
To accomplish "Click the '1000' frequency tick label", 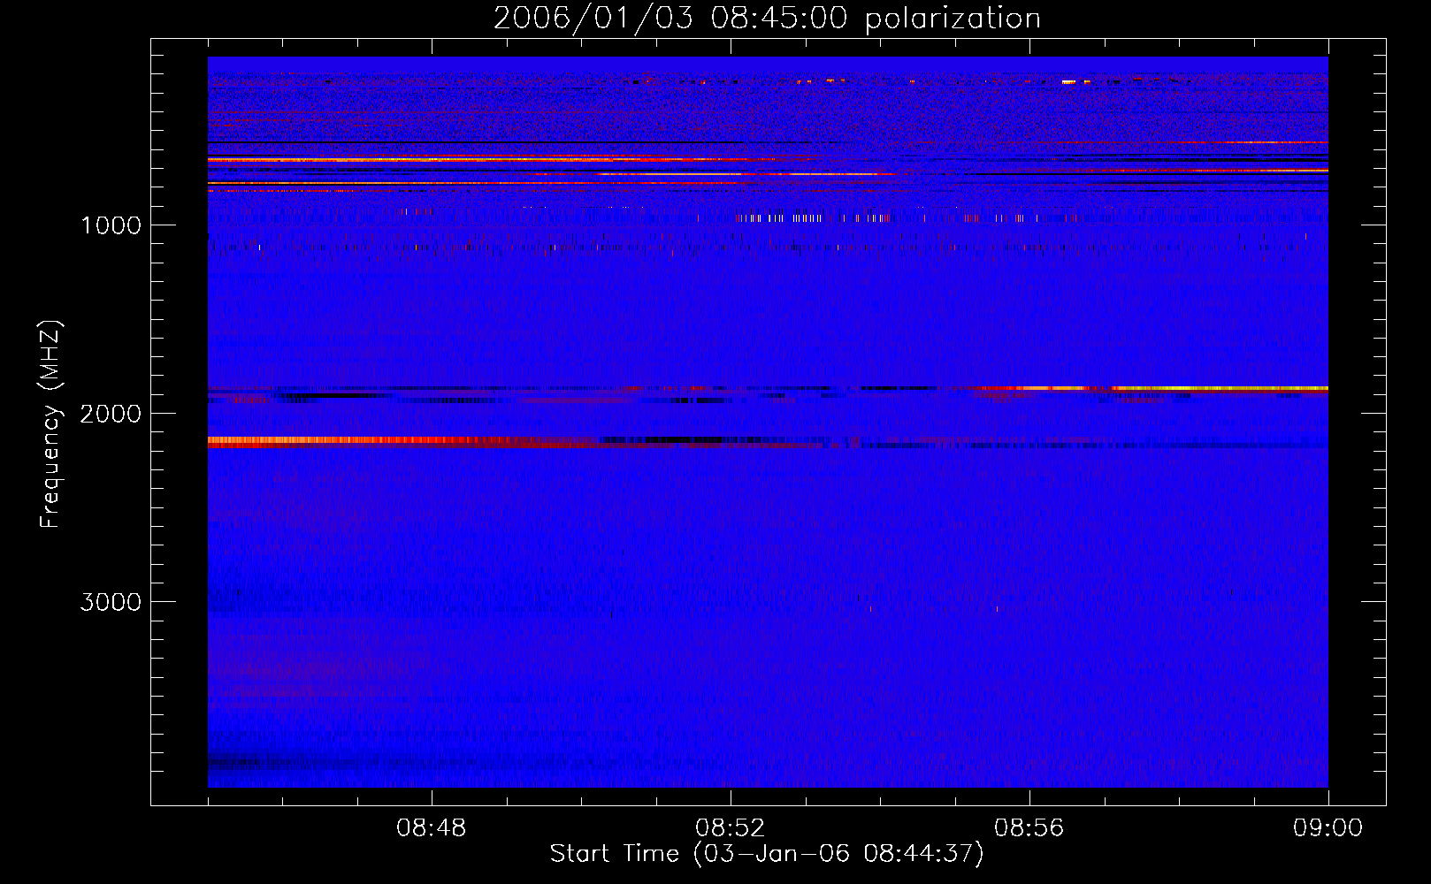I will [x=111, y=225].
